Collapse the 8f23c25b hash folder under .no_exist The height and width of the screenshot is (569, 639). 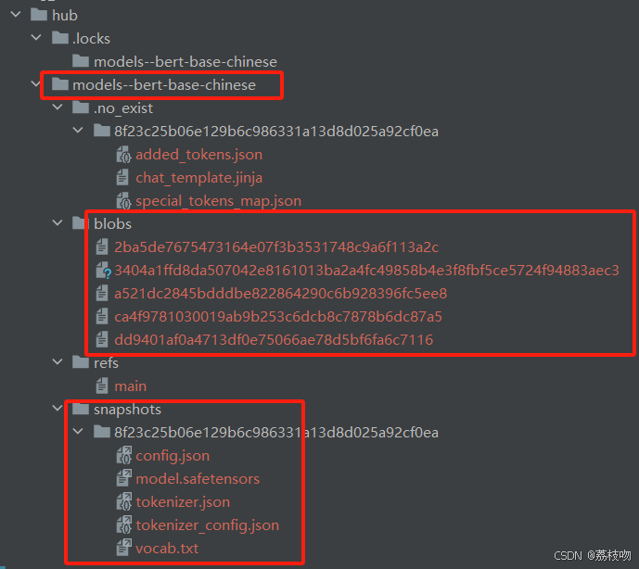click(78, 131)
